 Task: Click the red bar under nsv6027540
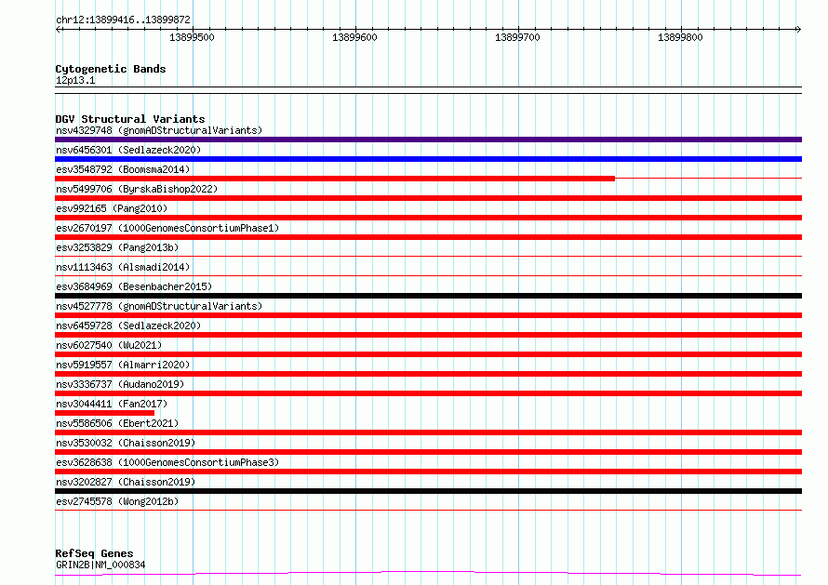point(428,354)
